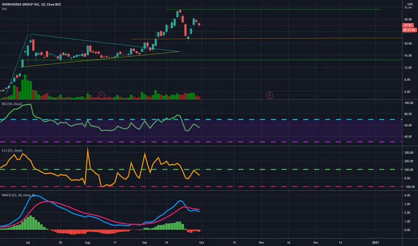Click the 3.00 MACD axis label

tap(407, 204)
